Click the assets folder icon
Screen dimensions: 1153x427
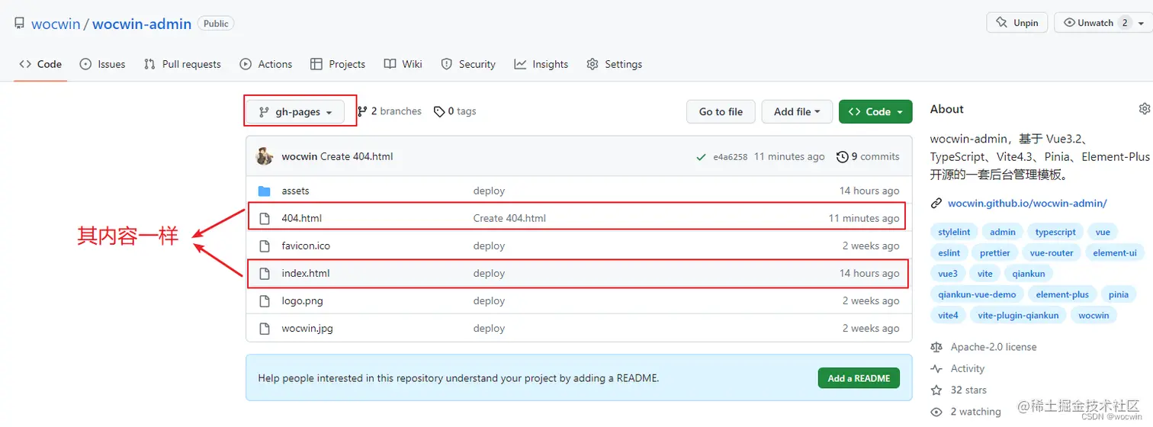265,191
